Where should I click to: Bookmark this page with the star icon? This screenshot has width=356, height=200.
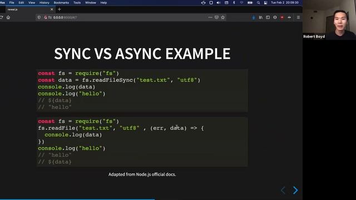[x=223, y=17]
